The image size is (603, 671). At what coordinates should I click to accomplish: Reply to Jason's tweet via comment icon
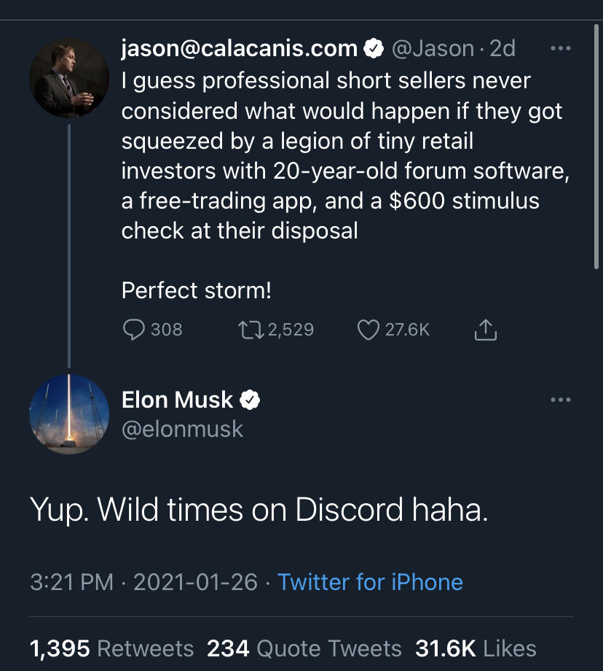click(x=134, y=330)
